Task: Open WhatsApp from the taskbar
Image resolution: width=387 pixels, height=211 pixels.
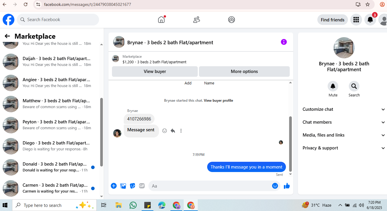Action: 133,205
